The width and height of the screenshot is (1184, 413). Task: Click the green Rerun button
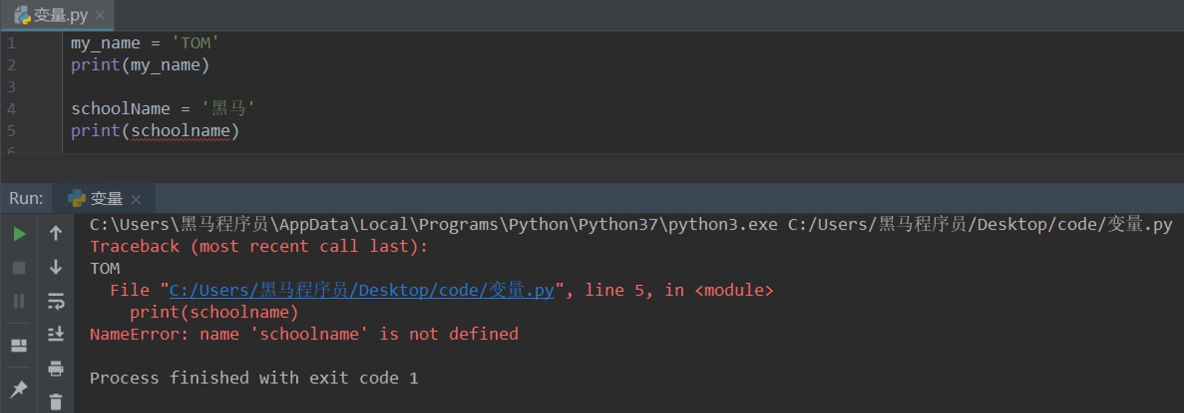pos(19,234)
